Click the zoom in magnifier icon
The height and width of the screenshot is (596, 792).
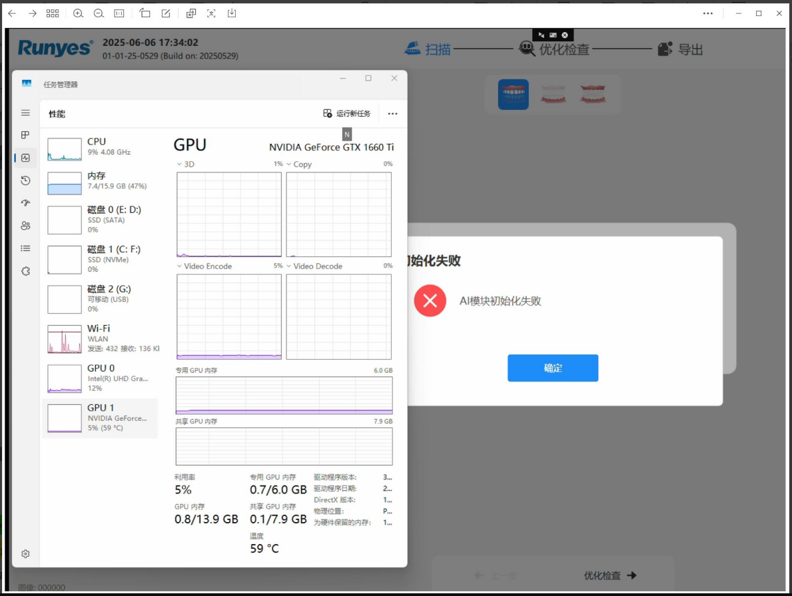(78, 13)
